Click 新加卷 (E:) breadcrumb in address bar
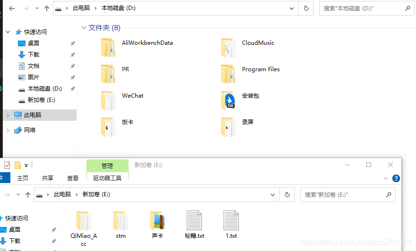 click(96, 194)
